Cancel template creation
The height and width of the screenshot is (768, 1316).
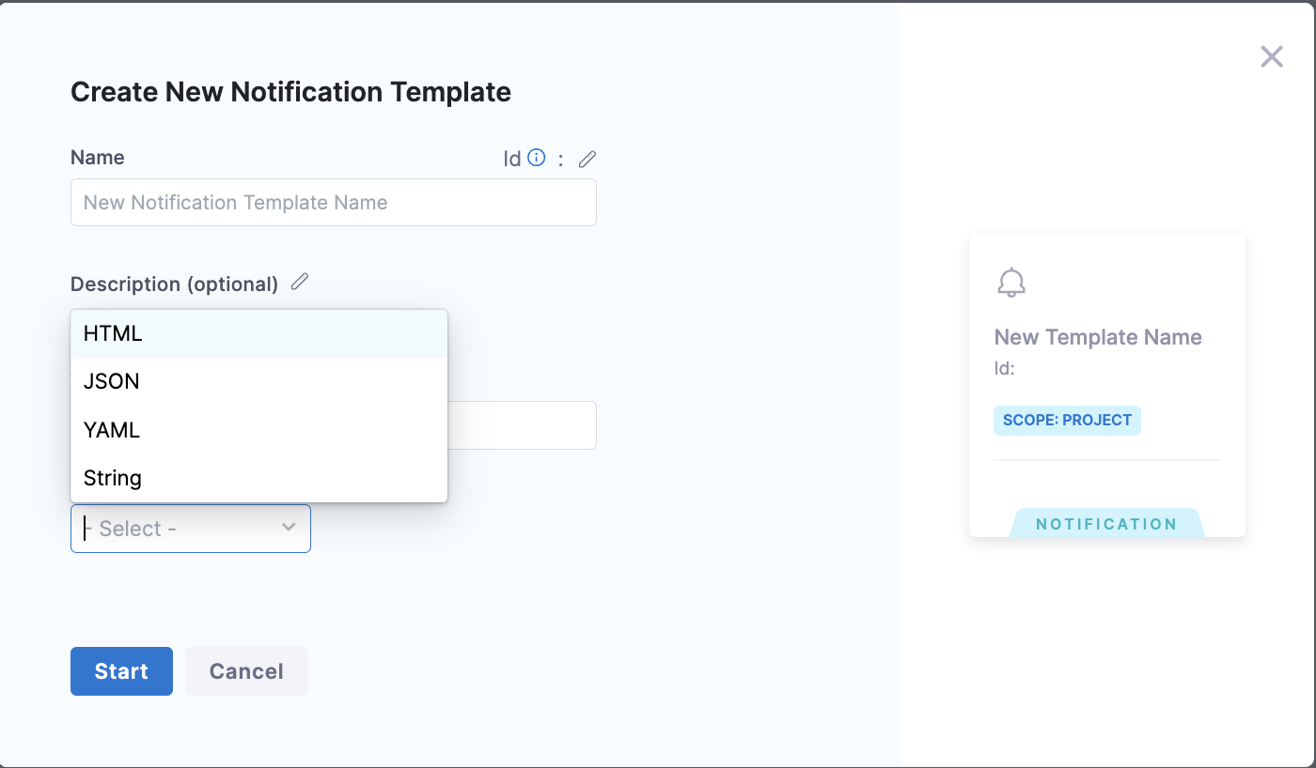pos(246,671)
